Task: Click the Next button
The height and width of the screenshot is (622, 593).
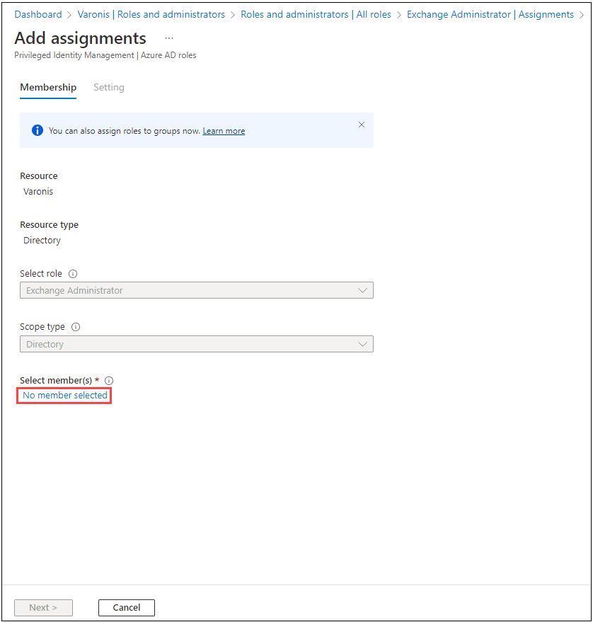Action: tap(43, 607)
